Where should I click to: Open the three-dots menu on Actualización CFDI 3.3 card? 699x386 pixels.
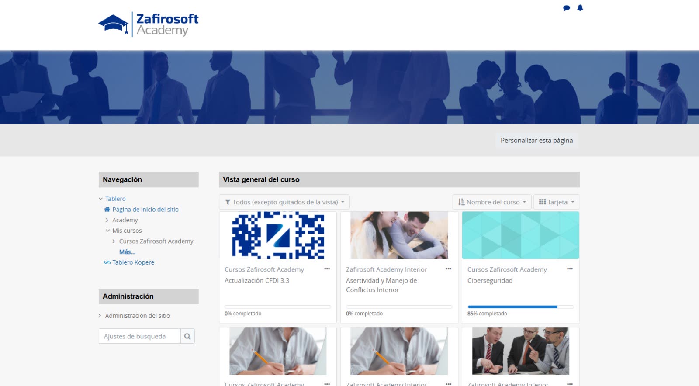tap(327, 269)
